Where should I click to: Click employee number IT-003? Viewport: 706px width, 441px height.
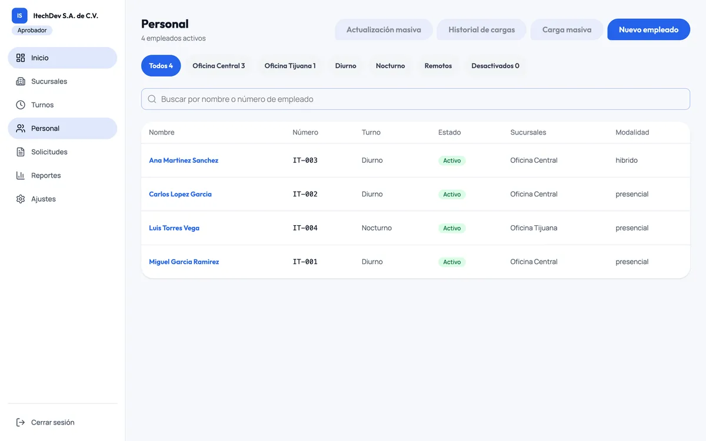click(x=305, y=161)
